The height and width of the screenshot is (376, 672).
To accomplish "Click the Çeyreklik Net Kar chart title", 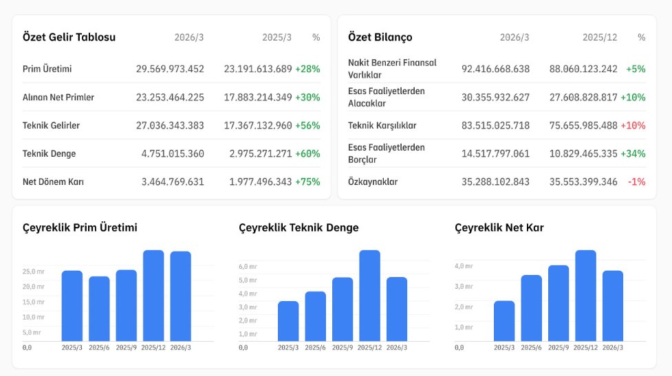I will 499,228.
